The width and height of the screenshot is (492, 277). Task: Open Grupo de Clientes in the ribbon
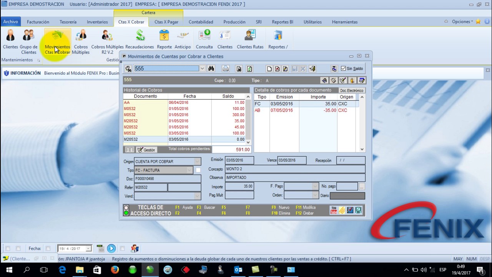pos(29,42)
